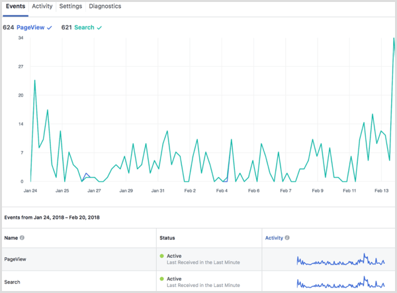Viewport: 397px width, 293px height.
Task: Click the Search legend label
Action: click(x=84, y=27)
